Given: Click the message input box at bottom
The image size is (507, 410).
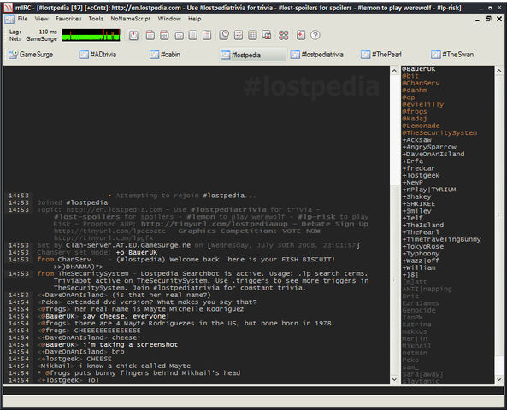Looking at the screenshot, I should [x=253, y=390].
